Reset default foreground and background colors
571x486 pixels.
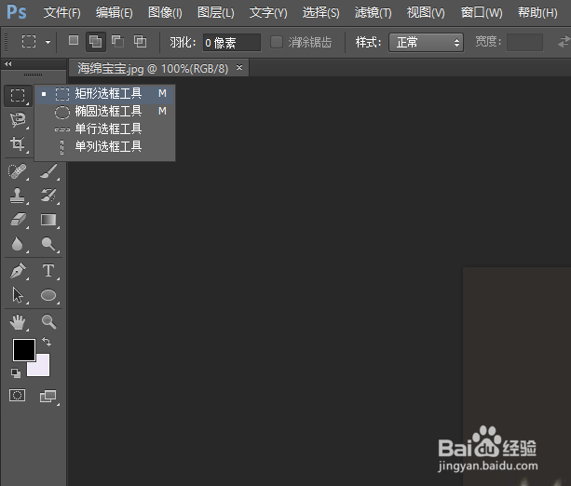point(16,372)
